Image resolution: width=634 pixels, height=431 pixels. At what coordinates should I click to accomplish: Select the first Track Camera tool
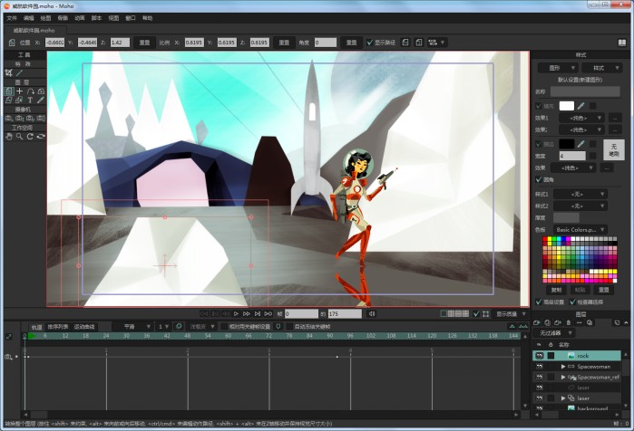click(x=9, y=119)
